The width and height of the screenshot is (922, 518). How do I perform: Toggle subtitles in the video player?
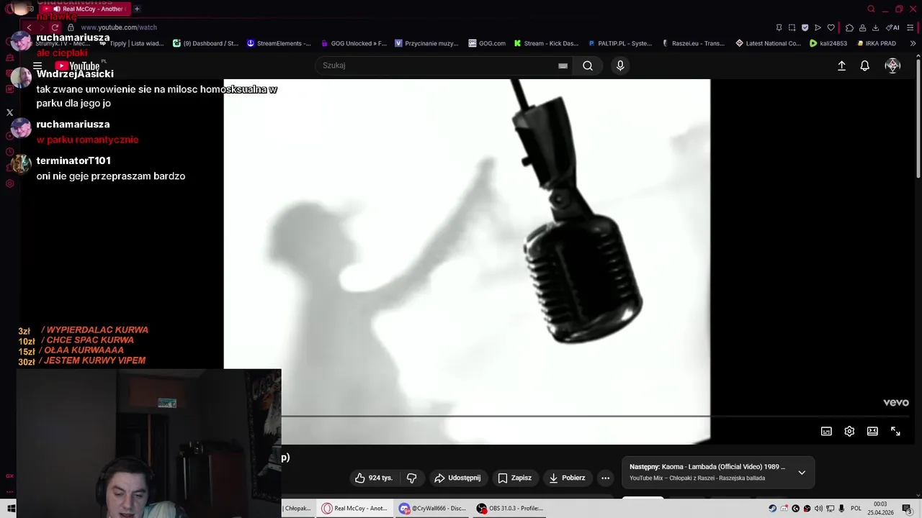click(826, 431)
